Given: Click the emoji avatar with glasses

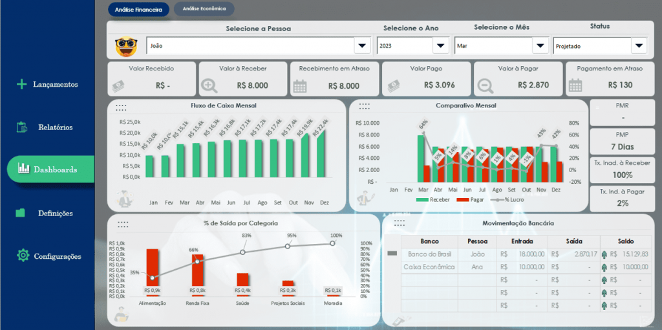Looking at the screenshot, I should point(126,46).
